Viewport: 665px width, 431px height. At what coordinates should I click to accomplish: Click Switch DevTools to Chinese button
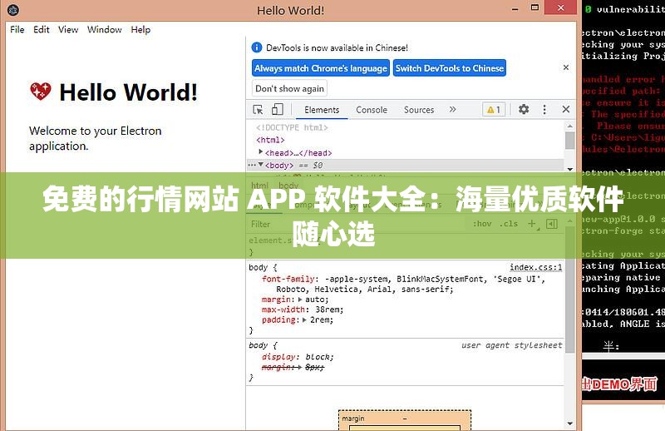coord(450,68)
